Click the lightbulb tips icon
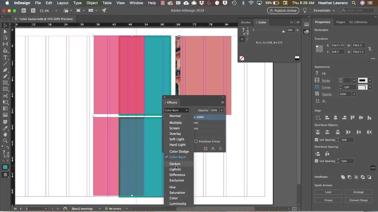The width and height of the screenshot is (378, 212). (x=305, y=10)
